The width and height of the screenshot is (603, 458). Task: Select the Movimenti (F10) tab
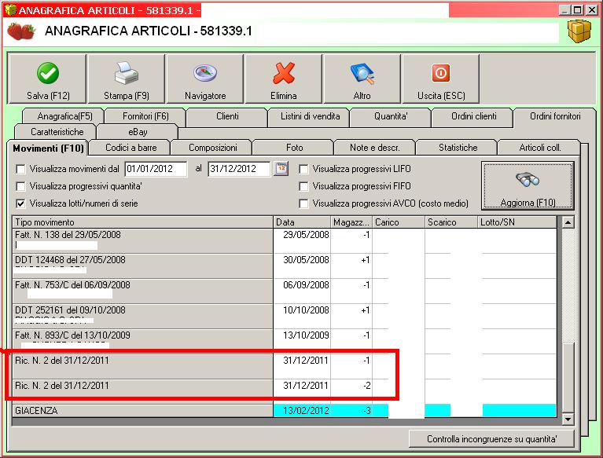tap(48, 148)
